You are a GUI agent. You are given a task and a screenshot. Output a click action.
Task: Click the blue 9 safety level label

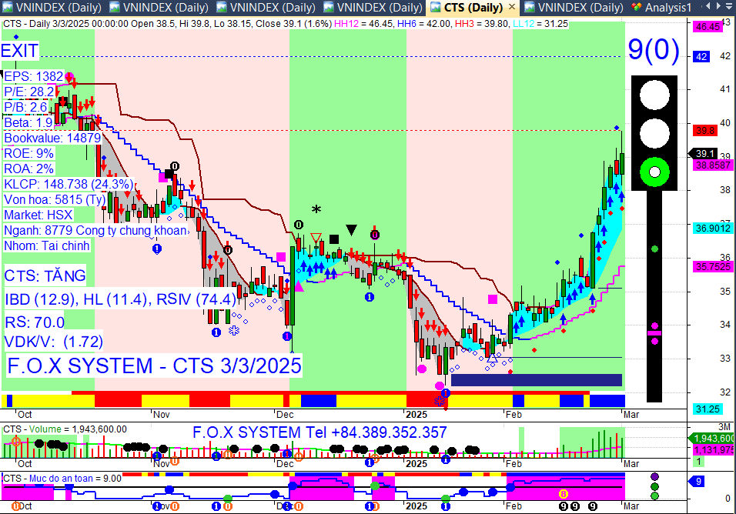(x=697, y=481)
